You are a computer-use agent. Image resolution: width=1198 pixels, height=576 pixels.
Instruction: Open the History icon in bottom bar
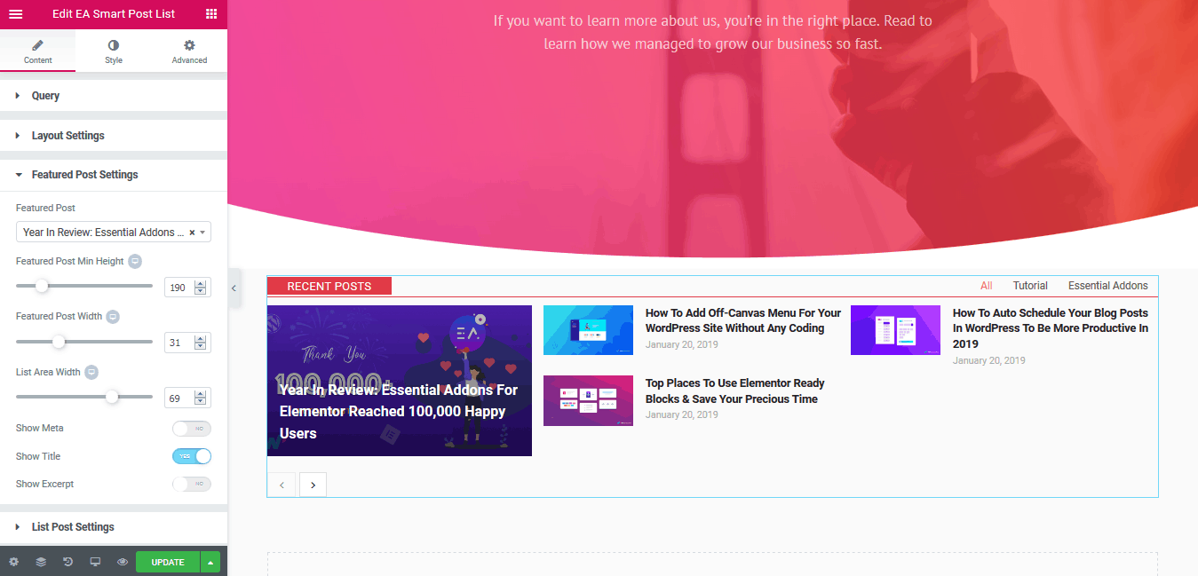(68, 562)
